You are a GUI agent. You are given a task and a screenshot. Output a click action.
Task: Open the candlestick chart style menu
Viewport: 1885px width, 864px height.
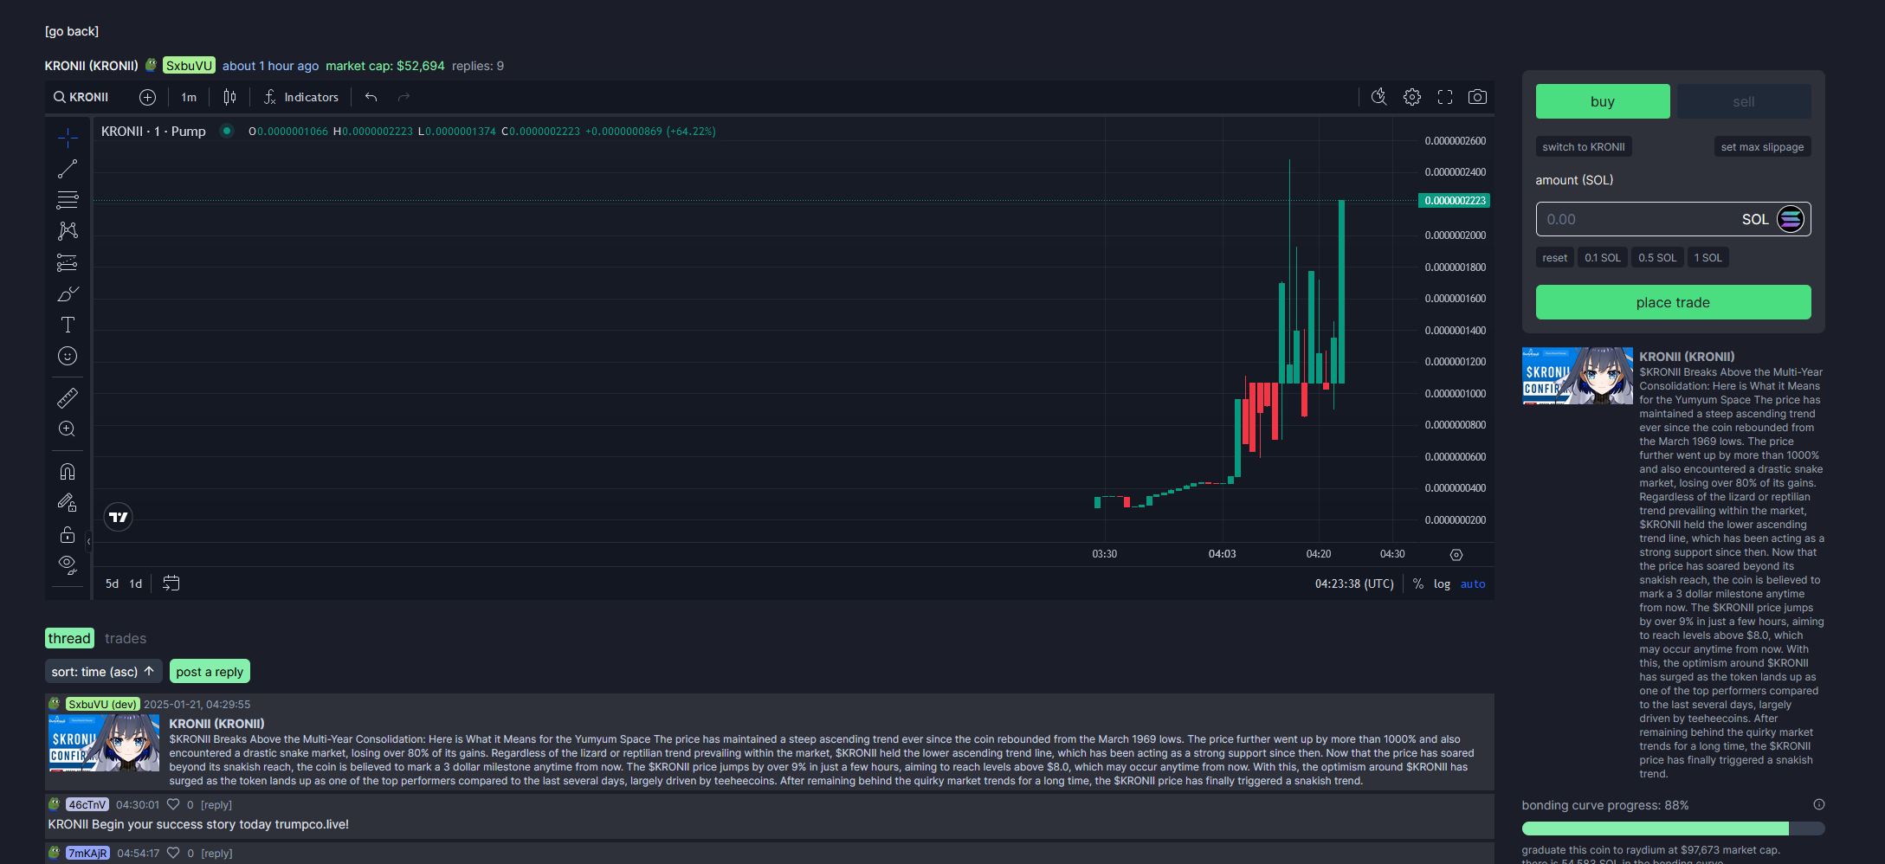click(x=229, y=97)
